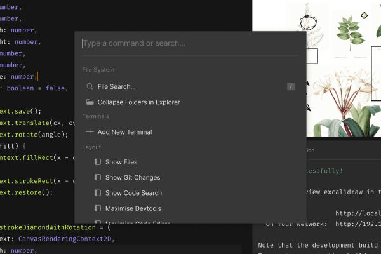Click the panel icon beside Show Git Changes
Viewport: 381px width, 254px height.
pyautogui.click(x=97, y=178)
